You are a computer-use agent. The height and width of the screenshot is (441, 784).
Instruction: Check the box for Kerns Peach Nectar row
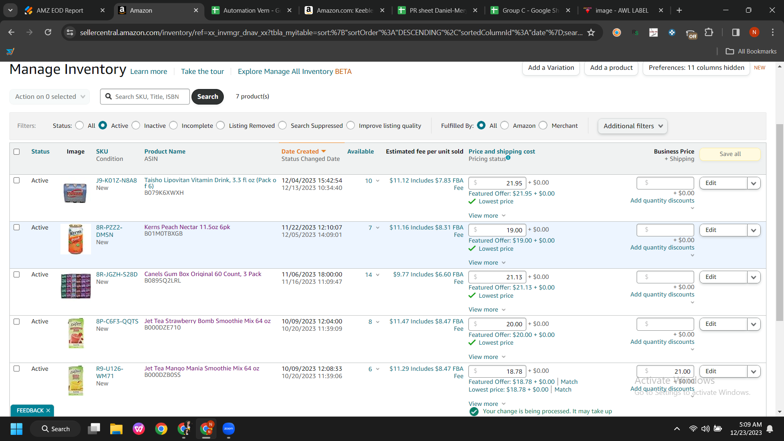[17, 227]
